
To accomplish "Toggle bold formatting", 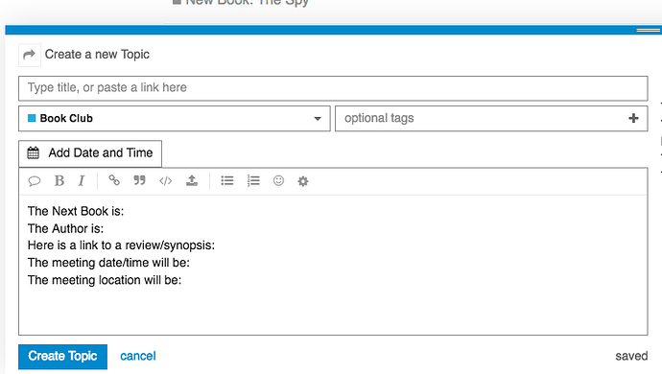I will (x=59, y=180).
